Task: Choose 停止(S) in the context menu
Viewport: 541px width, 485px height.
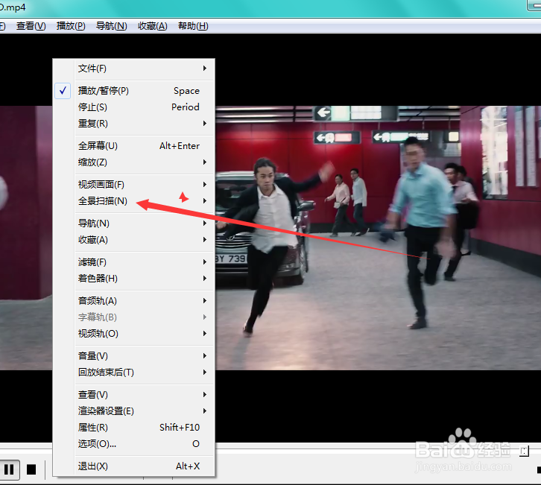Action: coord(134,107)
